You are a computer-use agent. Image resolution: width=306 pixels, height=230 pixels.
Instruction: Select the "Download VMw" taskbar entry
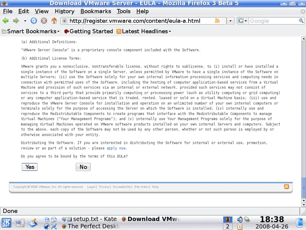click(150, 219)
